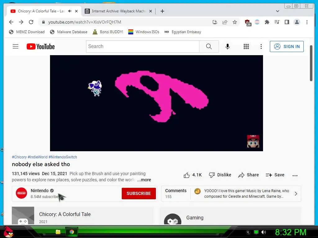Viewport: 318px width, 238px height.
Task: Open the Malware Database bookmark
Action: point(69,32)
